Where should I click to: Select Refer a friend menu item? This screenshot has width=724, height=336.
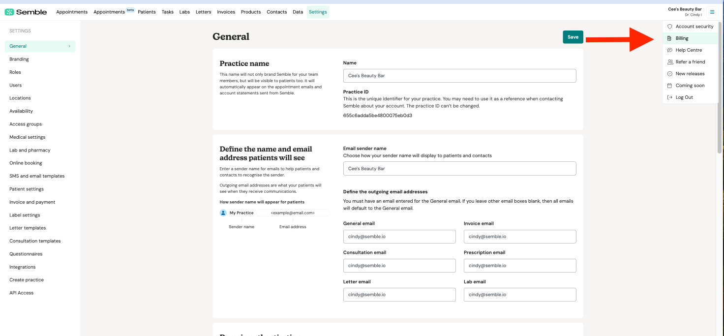[x=691, y=62]
